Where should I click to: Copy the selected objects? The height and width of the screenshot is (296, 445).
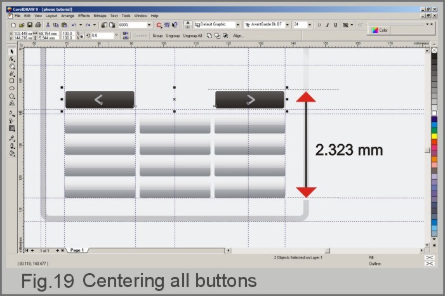(56, 25)
